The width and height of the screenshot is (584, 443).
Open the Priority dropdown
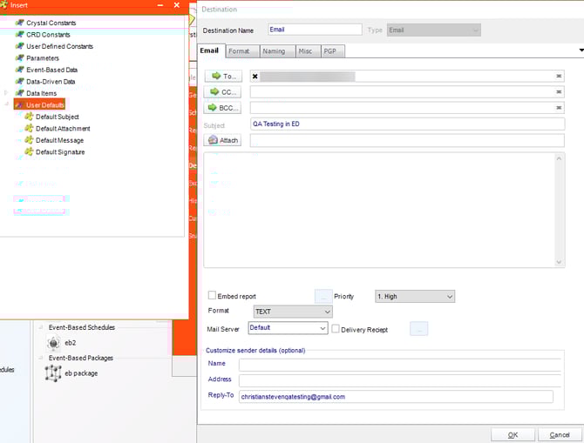(414, 297)
